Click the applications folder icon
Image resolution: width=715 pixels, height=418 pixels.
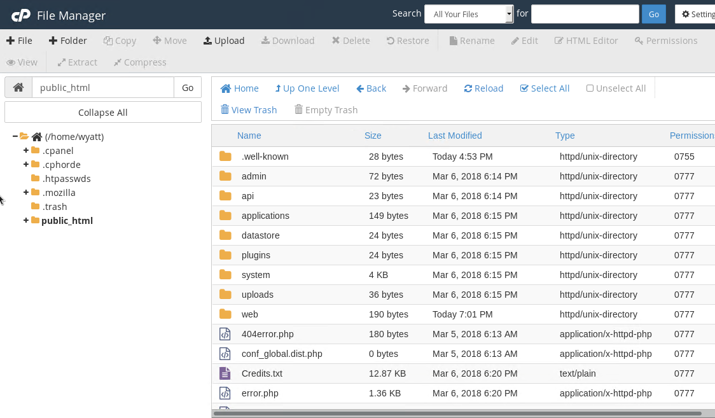pos(225,215)
